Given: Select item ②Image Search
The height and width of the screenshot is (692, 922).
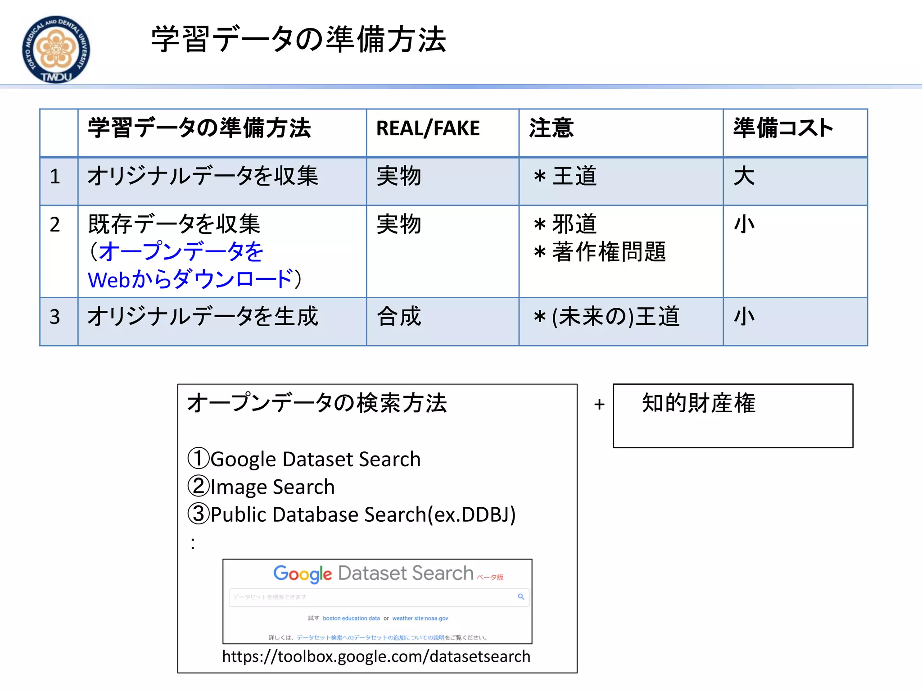Looking at the screenshot, I should (x=261, y=487).
